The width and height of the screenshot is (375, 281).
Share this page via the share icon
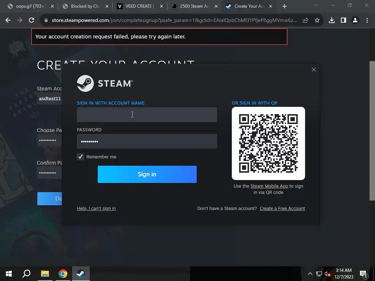305,20
